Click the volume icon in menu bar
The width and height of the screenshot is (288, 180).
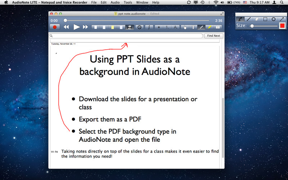(x=222, y=3)
